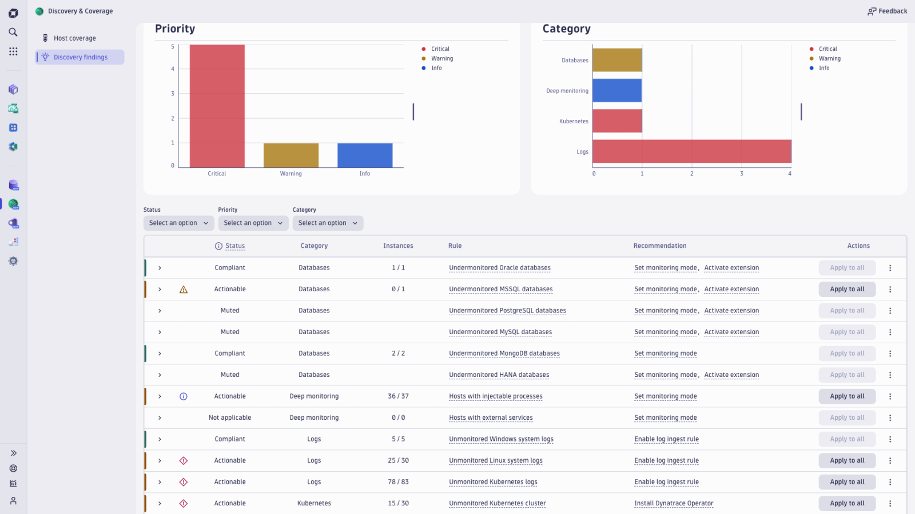Expand the Undermonitored Oracle databases row
This screenshot has width=915, height=514.
pos(160,267)
